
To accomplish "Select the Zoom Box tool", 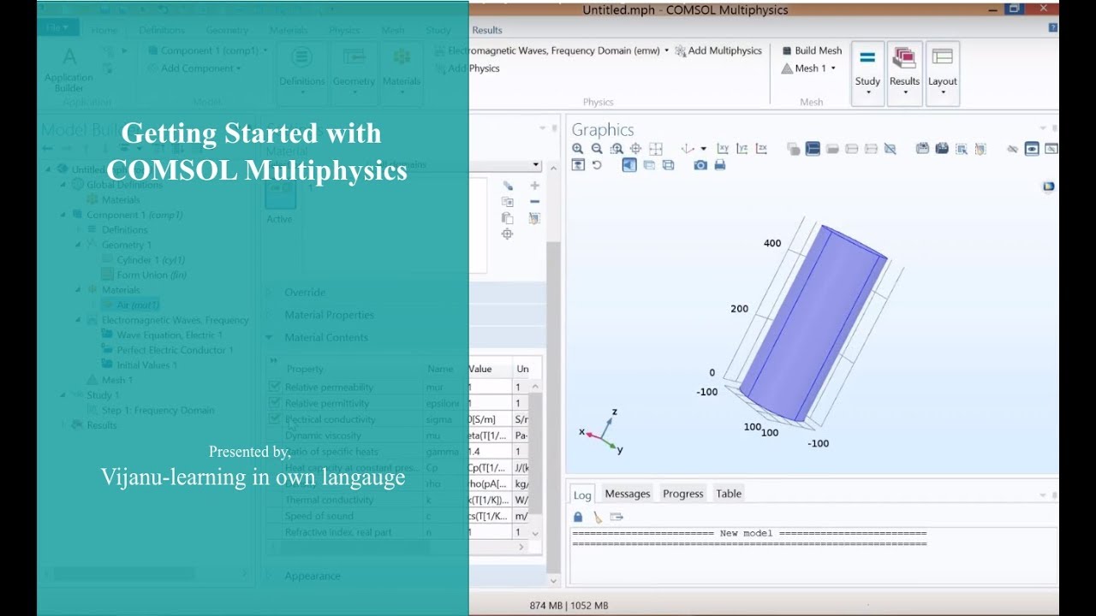I will (x=616, y=149).
